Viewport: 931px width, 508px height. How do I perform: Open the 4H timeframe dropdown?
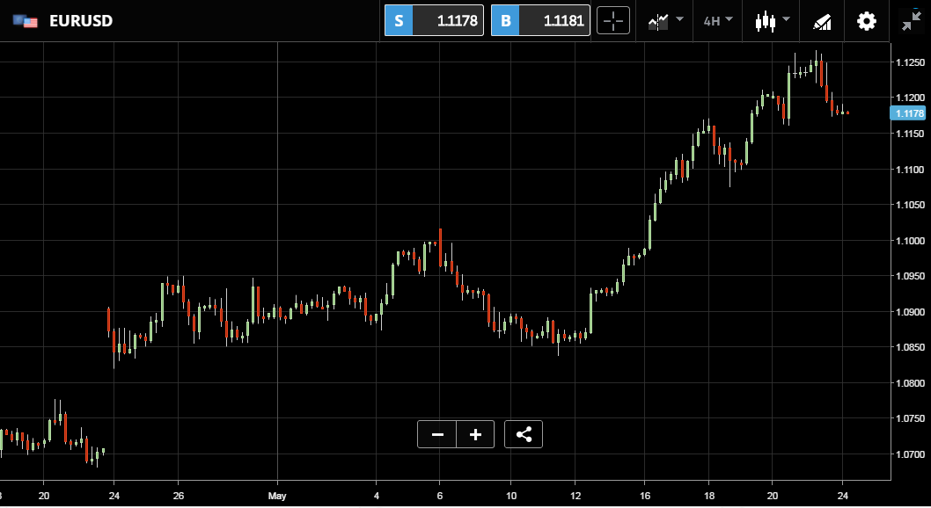pyautogui.click(x=718, y=21)
